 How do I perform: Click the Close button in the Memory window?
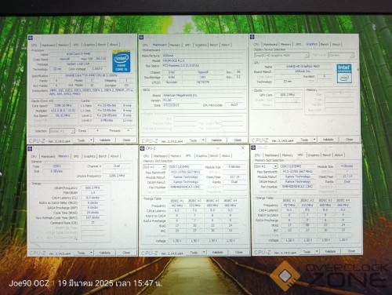pyautogui.click(x=126, y=253)
